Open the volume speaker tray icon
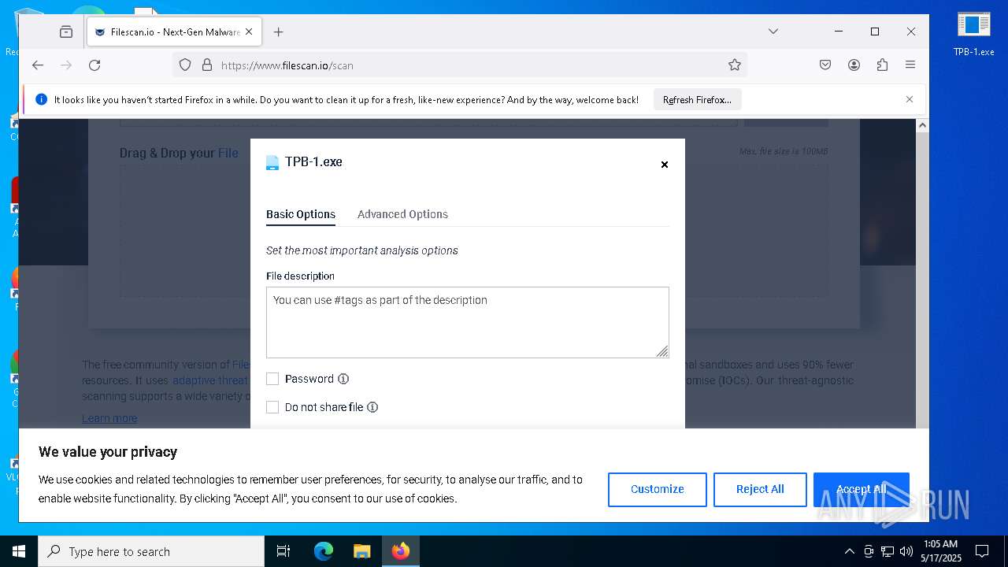Screen dimensions: 1008x567 click(x=906, y=551)
